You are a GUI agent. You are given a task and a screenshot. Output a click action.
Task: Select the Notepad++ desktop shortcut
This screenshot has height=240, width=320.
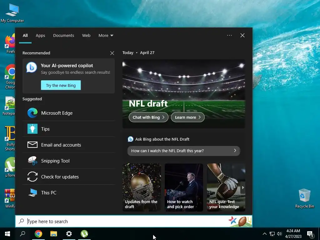point(9,106)
